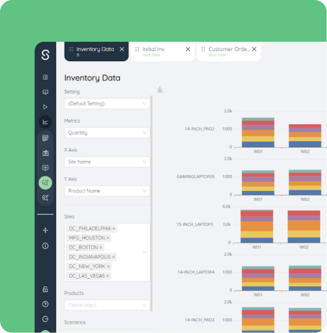Click the info circle sidebar icon
Viewport: 327px width, 333px height.
46,246
